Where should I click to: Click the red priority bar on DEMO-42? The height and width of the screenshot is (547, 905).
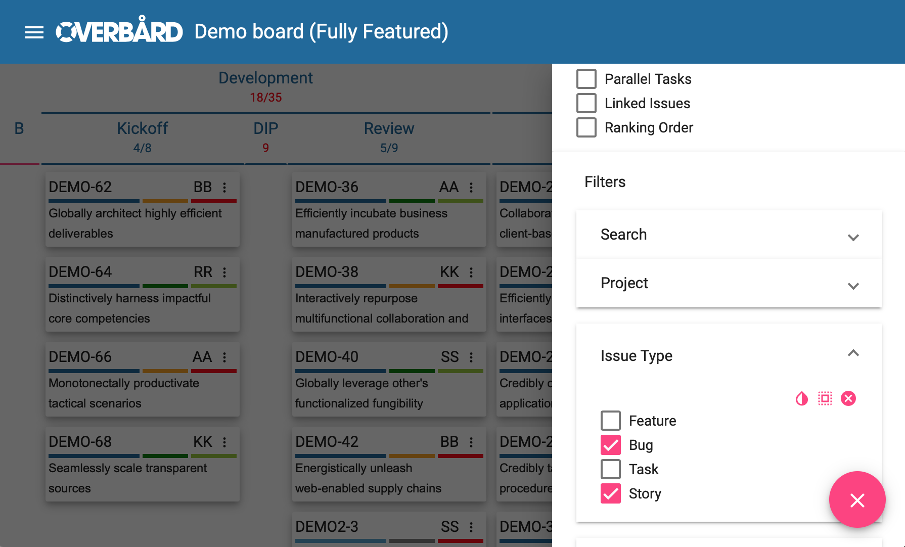(460, 456)
